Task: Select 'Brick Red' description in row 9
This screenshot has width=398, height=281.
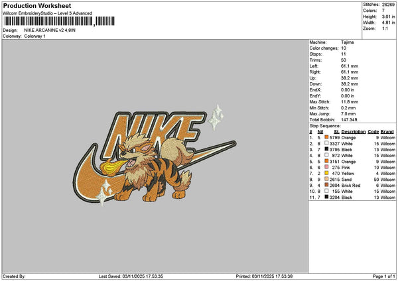Action: click(x=351, y=186)
